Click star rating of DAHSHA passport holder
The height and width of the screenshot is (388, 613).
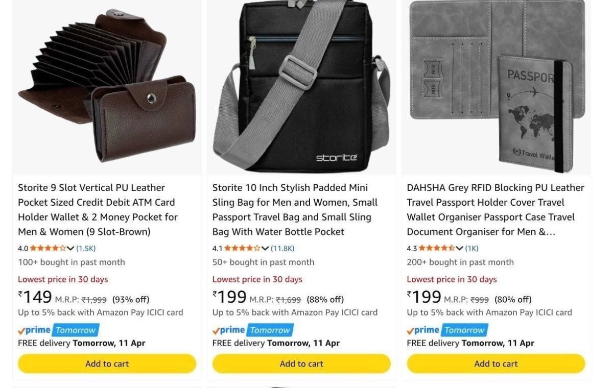click(437, 249)
